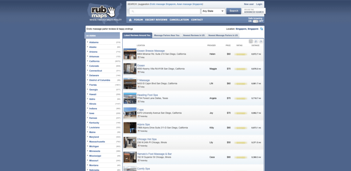This screenshot has height=171, width=351.
Task: Switch to the Newest Massage Parlors In US tab
Action: [x=223, y=35]
